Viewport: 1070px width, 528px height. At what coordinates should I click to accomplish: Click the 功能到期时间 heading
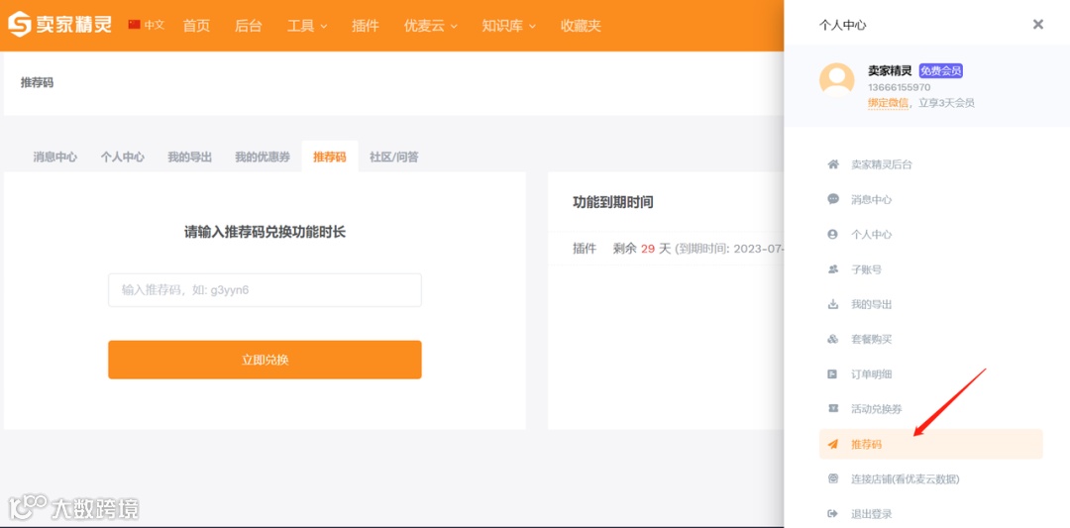coord(613,202)
